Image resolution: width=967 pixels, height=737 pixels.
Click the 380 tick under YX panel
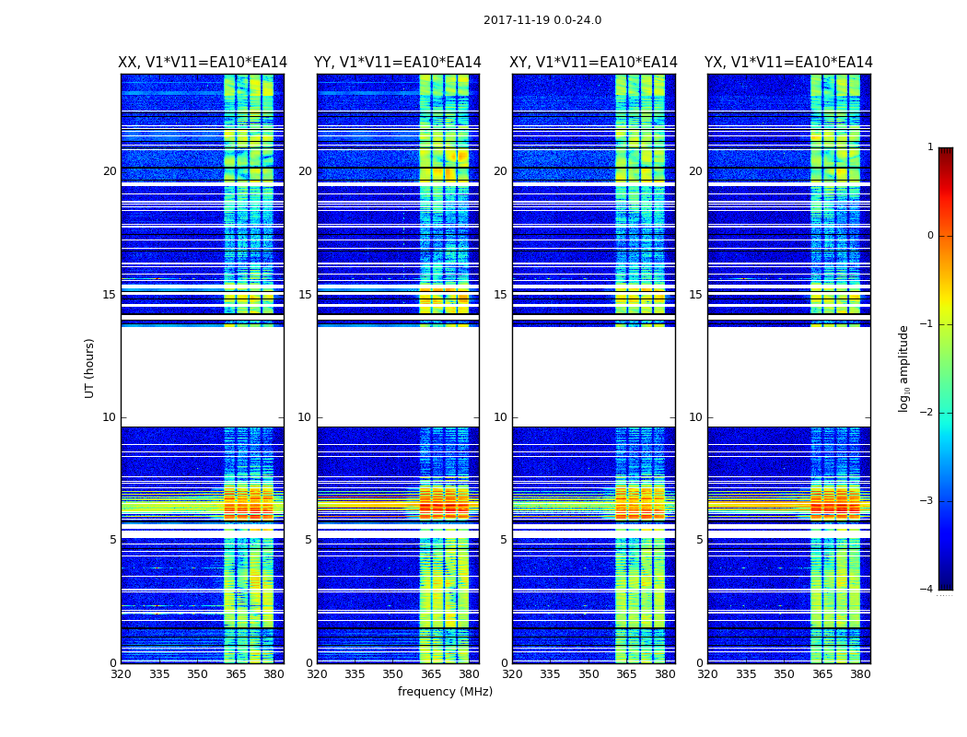pyautogui.click(x=860, y=674)
